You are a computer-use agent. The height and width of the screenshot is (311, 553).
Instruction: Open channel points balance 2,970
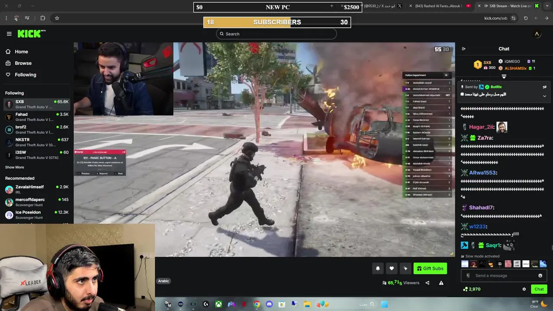[472, 289]
